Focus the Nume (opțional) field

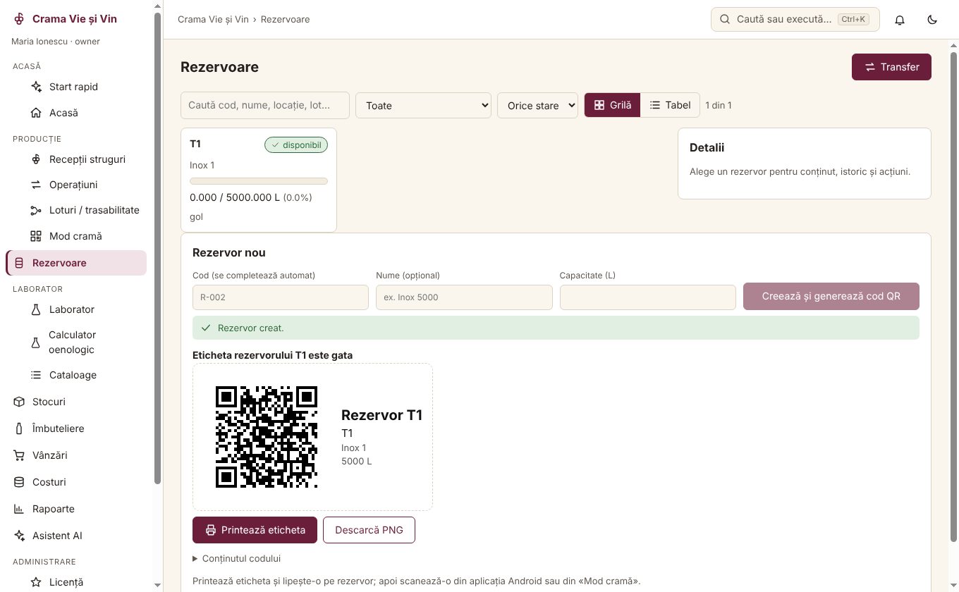point(464,297)
